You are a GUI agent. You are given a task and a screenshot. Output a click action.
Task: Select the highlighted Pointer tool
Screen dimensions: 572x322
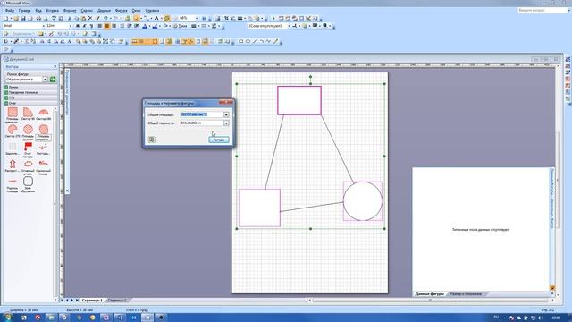pyautogui.click(x=137, y=18)
